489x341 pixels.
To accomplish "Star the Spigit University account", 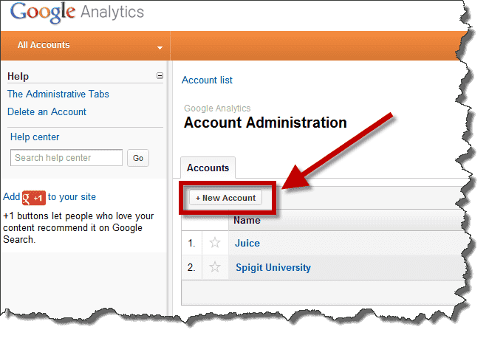I will [215, 267].
